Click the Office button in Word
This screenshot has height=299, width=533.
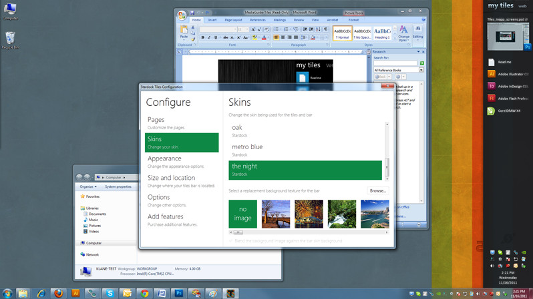pos(182,15)
